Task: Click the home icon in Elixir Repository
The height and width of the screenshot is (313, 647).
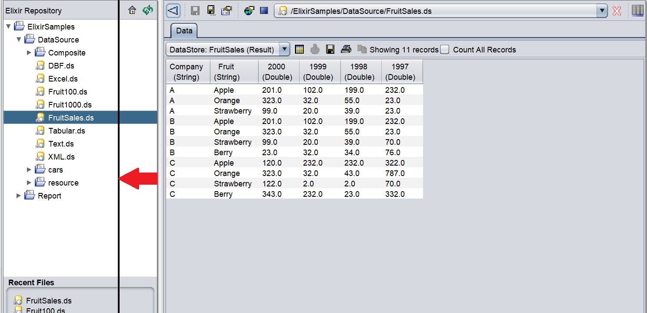Action: (133, 10)
